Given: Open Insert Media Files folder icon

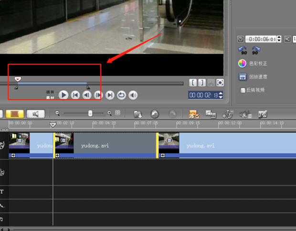Looking at the screenshot, I should (x=138, y=114).
